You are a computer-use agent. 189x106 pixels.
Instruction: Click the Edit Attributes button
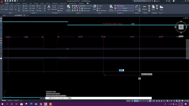[102, 11]
